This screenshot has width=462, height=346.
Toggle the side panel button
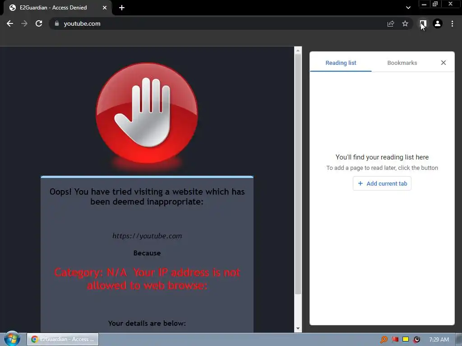pyautogui.click(x=423, y=23)
